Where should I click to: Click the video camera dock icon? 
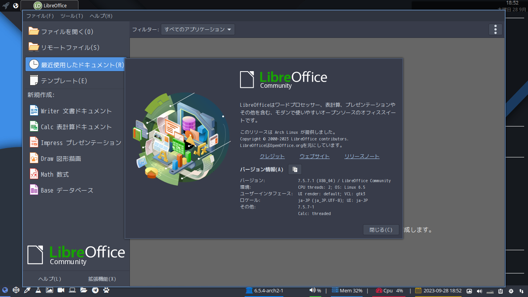coord(61,290)
